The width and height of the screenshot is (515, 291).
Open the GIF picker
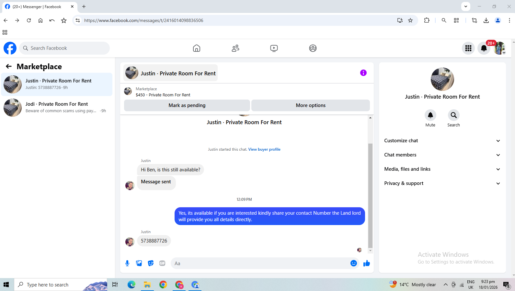point(162,263)
